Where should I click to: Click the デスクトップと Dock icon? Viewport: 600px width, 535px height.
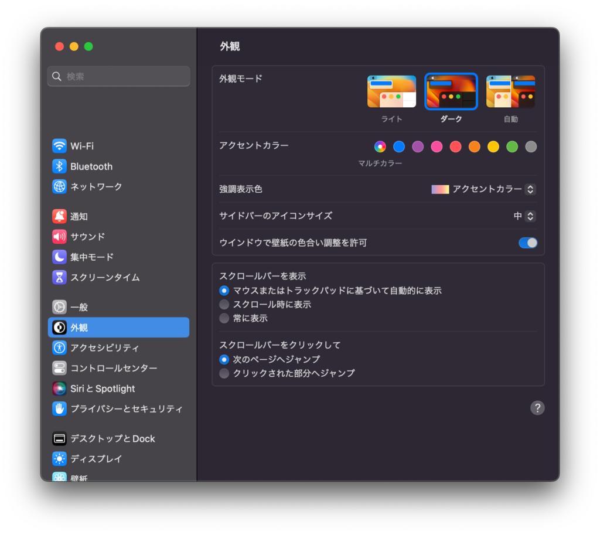[59, 438]
